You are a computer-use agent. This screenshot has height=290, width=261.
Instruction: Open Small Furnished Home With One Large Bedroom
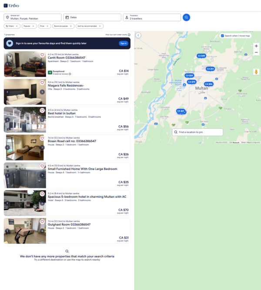coord(82,169)
